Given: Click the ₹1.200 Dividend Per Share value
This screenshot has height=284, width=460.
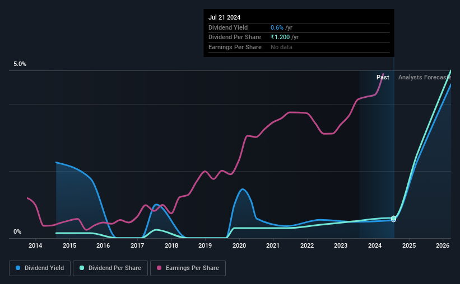Looking at the screenshot, I should pyautogui.click(x=280, y=37).
